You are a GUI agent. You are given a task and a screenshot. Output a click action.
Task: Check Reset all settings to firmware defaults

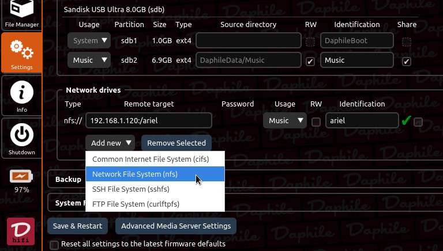click(x=54, y=245)
